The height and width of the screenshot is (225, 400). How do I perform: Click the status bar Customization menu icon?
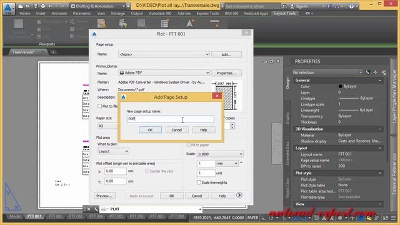[393, 218]
